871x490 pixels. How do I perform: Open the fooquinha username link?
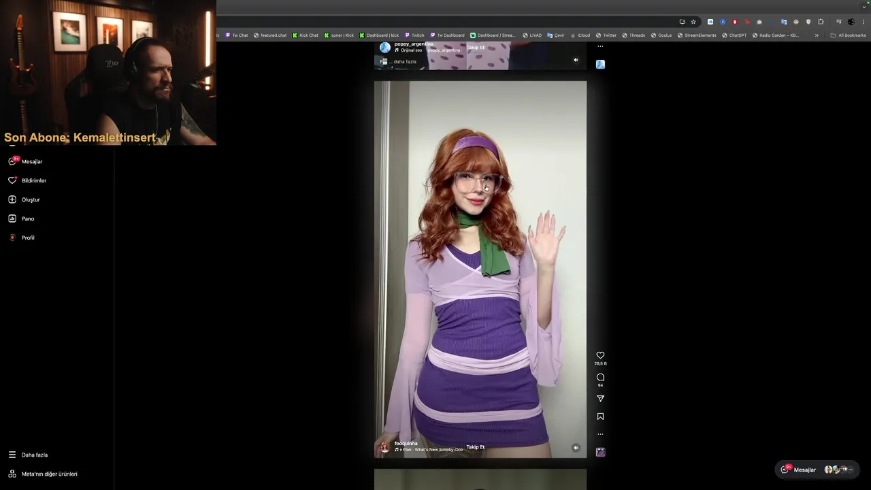coord(406,444)
